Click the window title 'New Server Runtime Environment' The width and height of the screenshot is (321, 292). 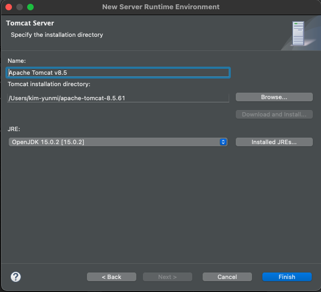pyautogui.click(x=161, y=7)
